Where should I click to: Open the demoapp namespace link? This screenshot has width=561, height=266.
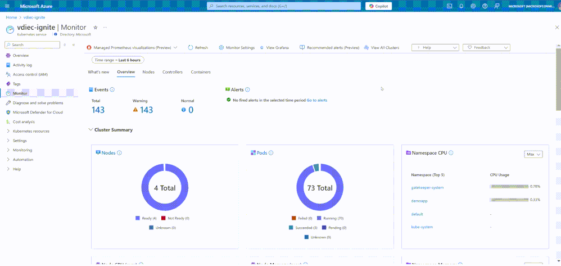tap(419, 201)
